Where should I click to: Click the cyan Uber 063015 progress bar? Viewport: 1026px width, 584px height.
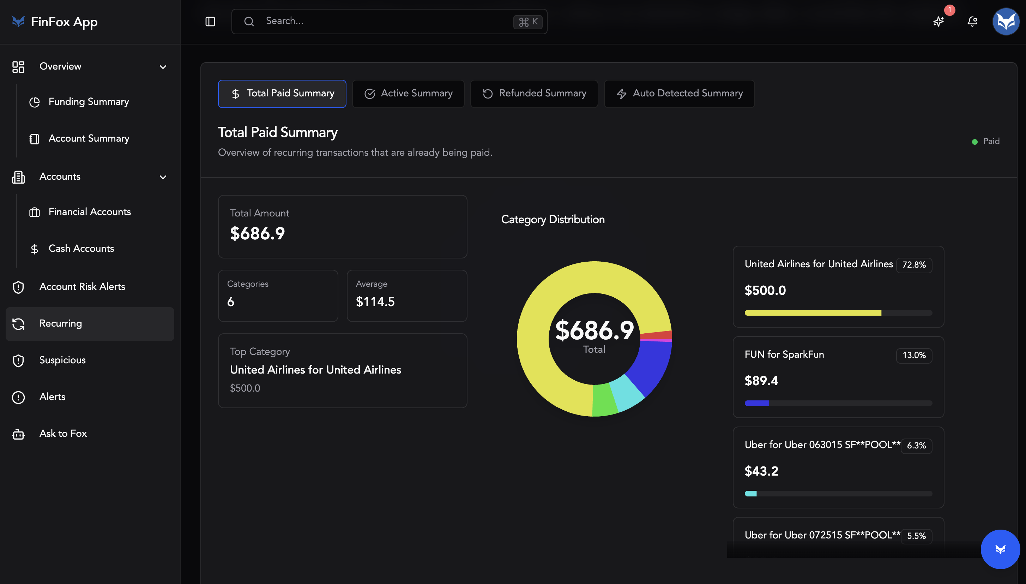click(x=750, y=493)
